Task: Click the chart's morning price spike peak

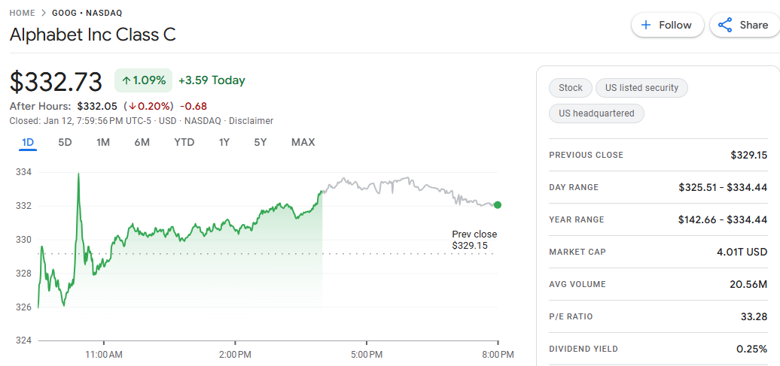Action: (78, 174)
